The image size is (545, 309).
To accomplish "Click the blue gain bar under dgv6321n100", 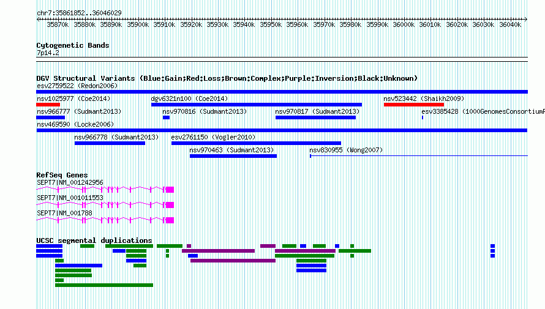I will tap(257, 105).
